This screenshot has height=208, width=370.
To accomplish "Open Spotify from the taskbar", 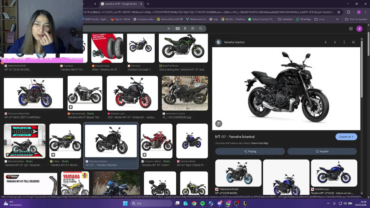I will pyautogui.click(x=202, y=203).
